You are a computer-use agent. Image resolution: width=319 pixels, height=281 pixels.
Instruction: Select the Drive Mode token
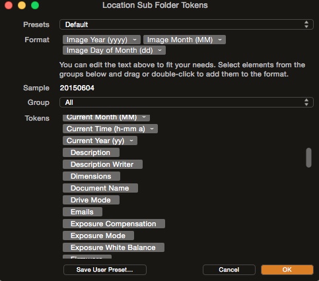point(91,200)
